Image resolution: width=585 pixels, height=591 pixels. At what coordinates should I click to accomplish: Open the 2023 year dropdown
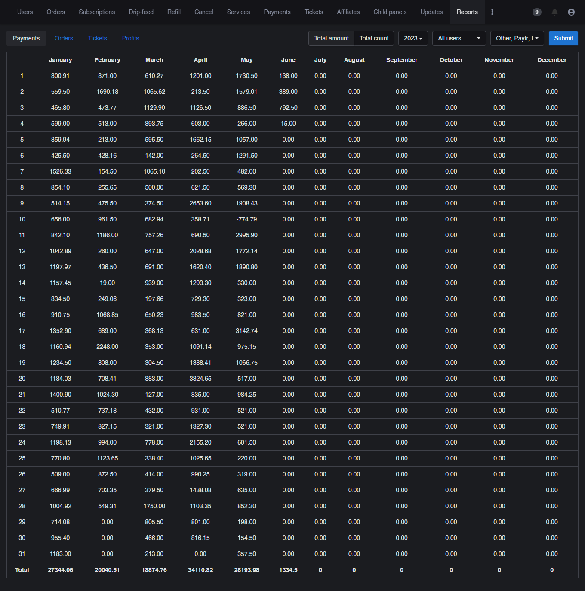pyautogui.click(x=413, y=38)
